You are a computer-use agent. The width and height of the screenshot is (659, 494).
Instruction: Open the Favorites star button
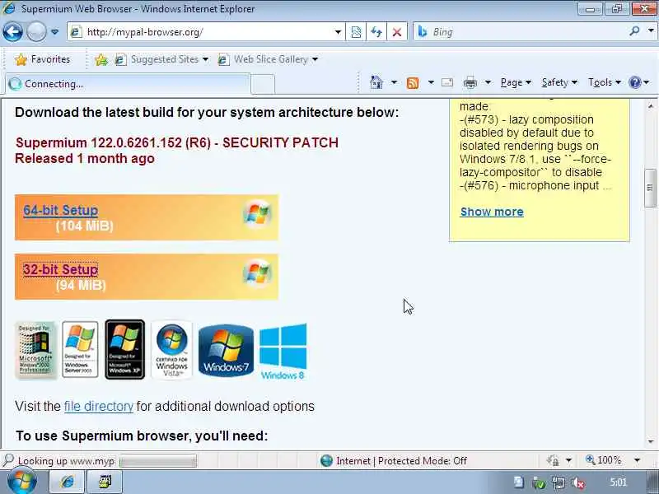43,59
